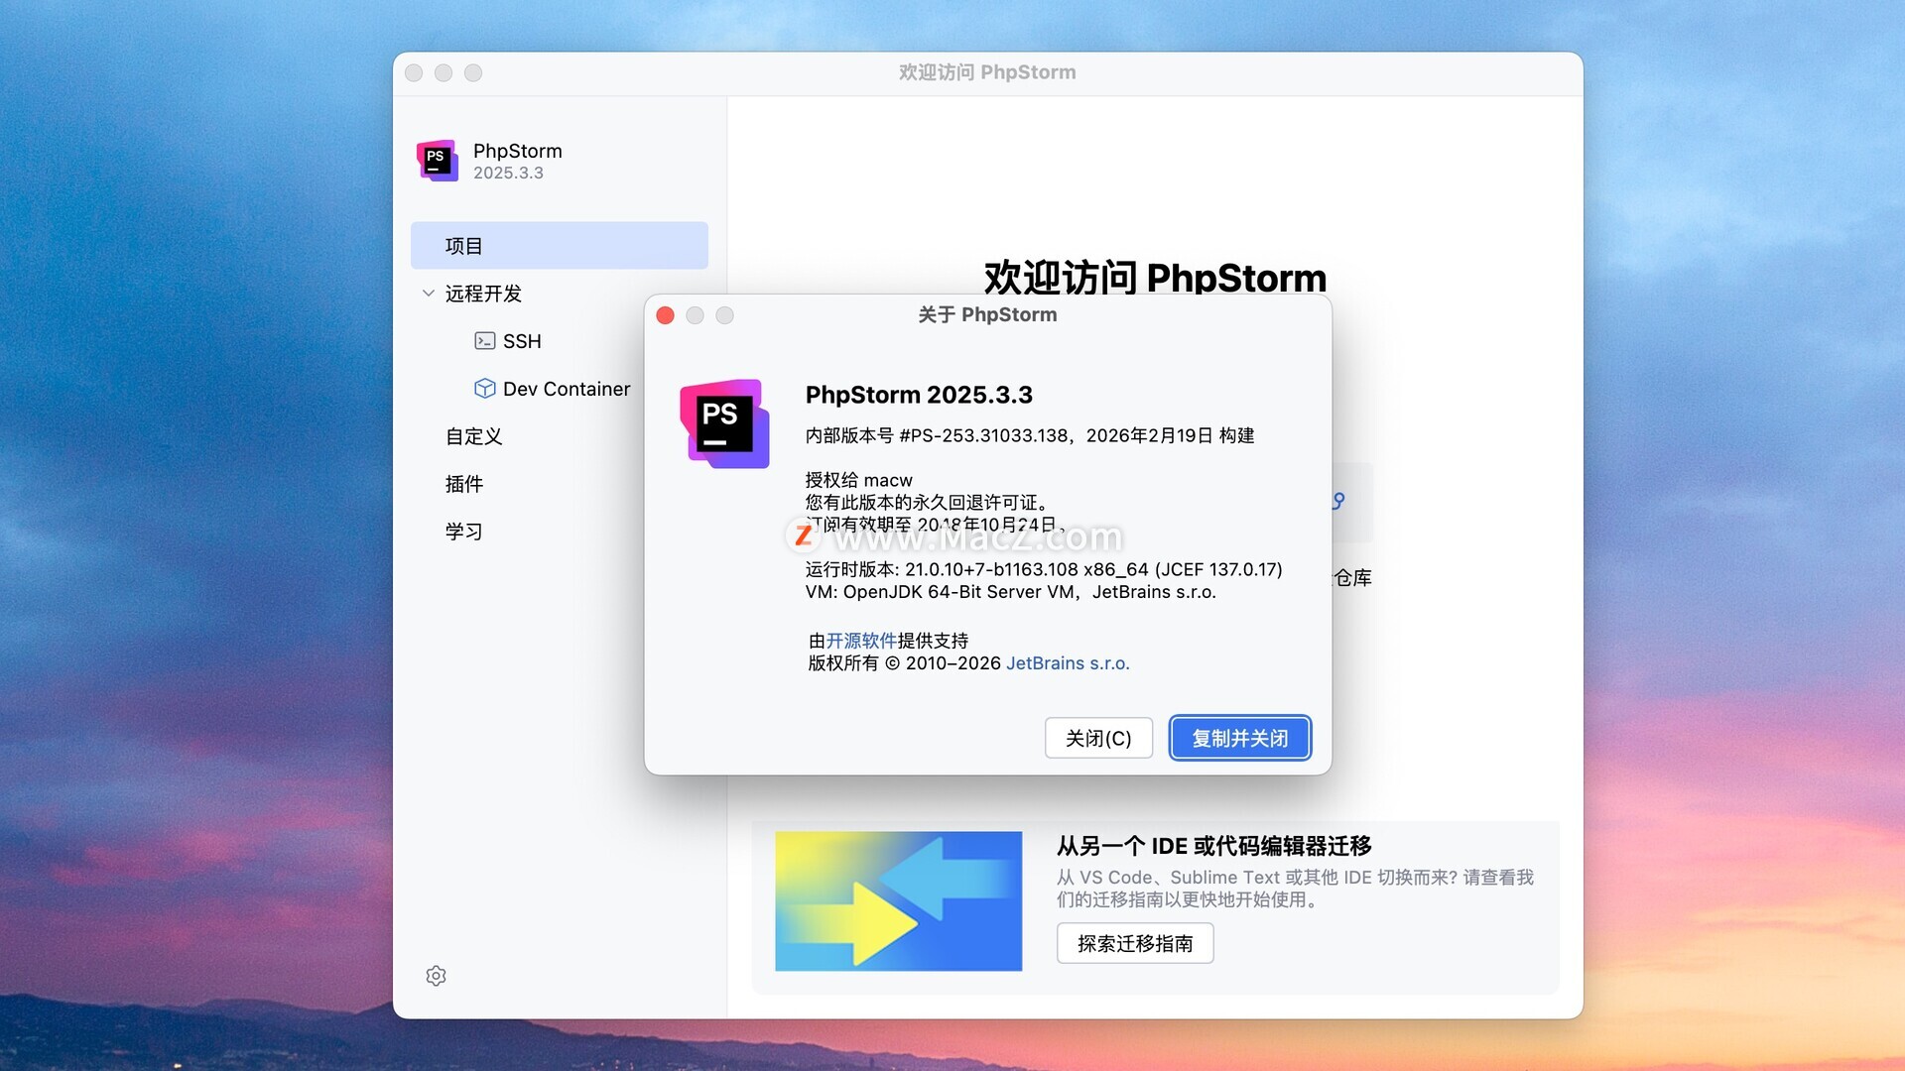Click the Dev Container cube icon
The image size is (1905, 1071).
(x=484, y=389)
